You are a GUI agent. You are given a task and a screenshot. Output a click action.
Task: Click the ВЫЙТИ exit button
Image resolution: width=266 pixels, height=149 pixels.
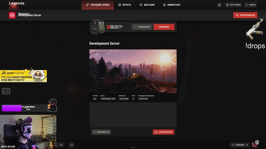pyautogui.click(x=250, y=5)
